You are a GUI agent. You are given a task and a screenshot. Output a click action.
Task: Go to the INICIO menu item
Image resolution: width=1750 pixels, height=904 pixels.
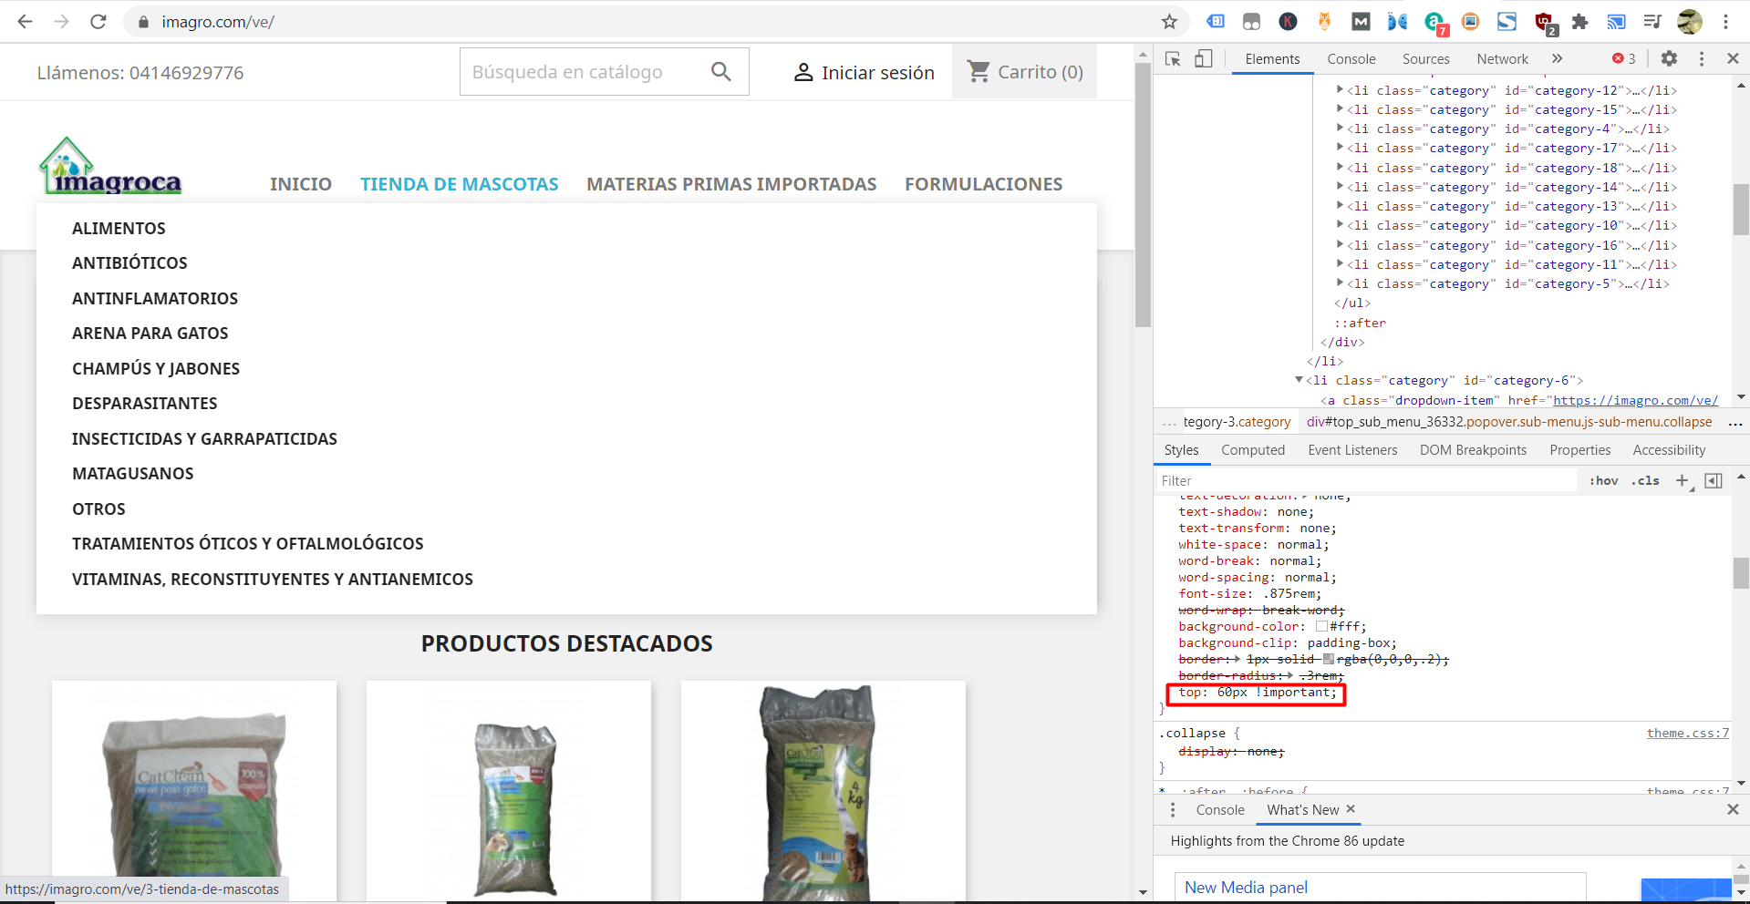301,184
